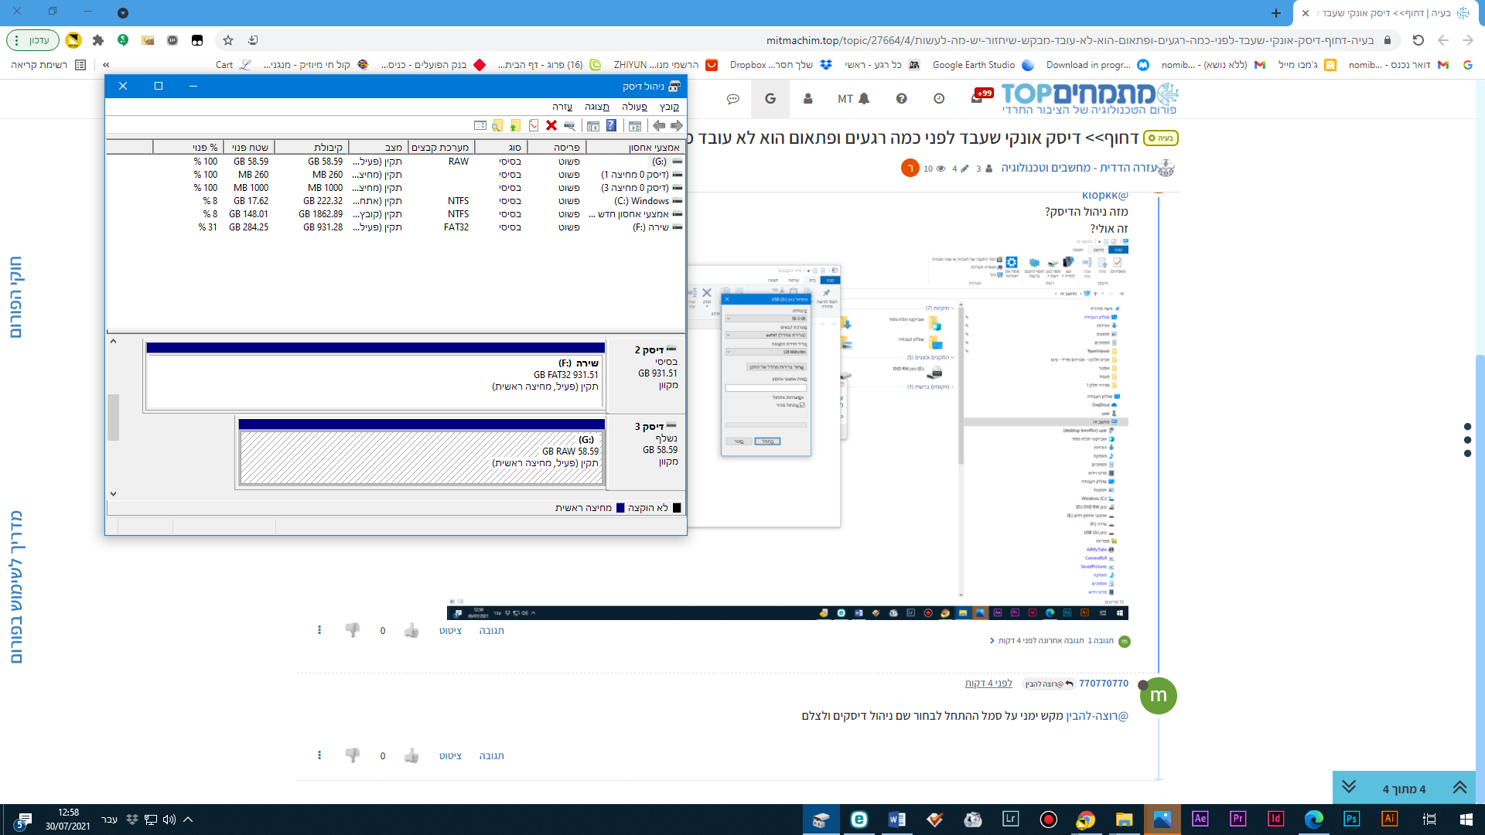Click the red X delete toolbar icon
Viewport: 1485px width, 835px height.
tap(551, 126)
